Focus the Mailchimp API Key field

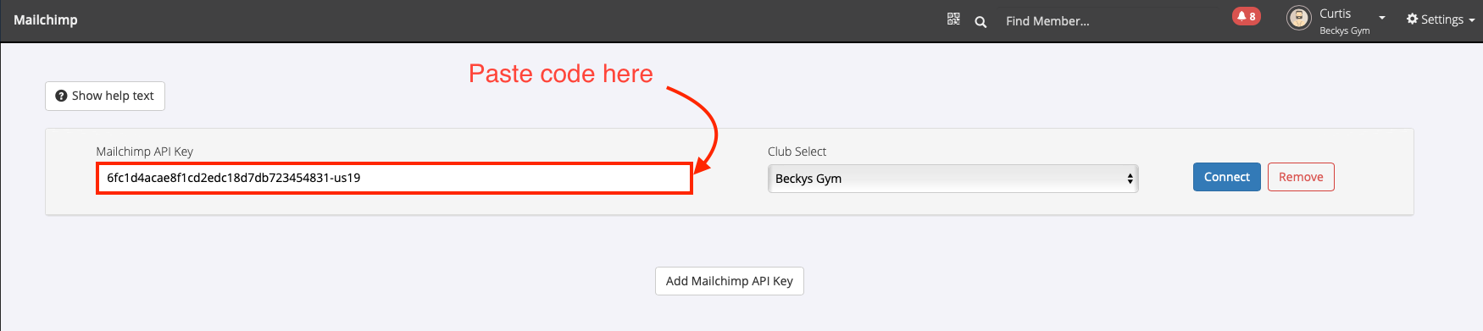(x=394, y=178)
